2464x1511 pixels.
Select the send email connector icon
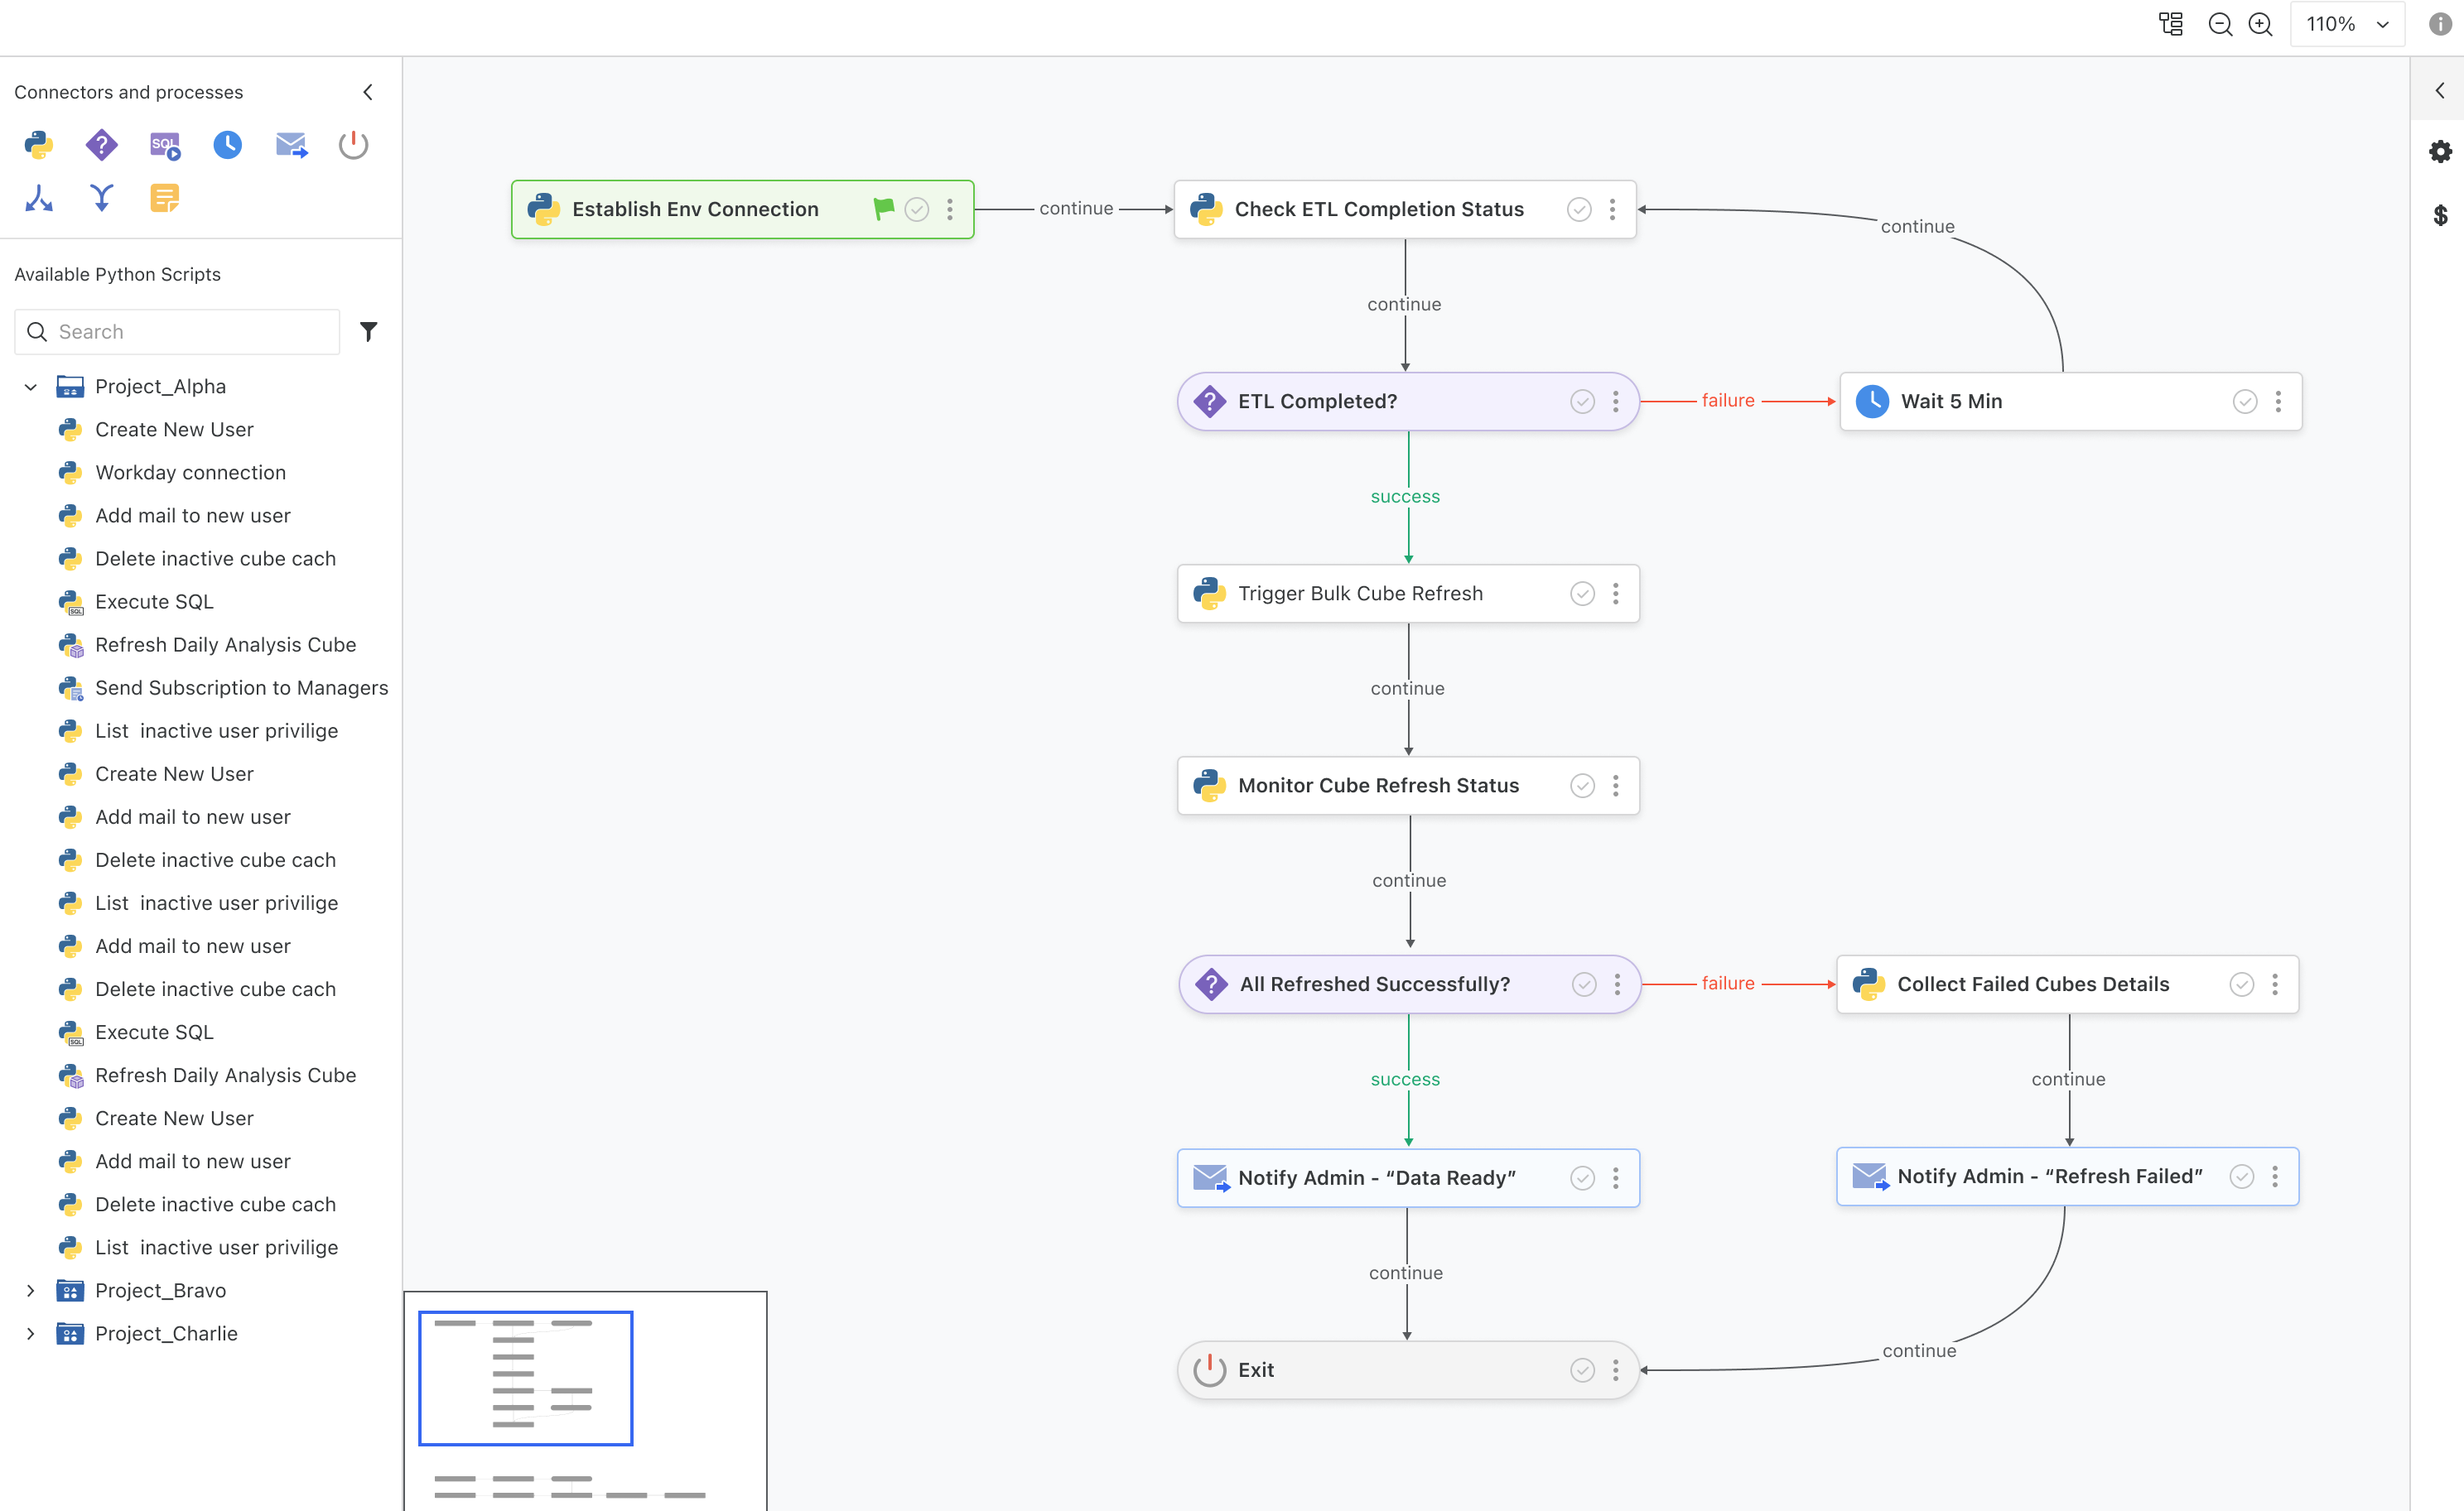point(291,146)
